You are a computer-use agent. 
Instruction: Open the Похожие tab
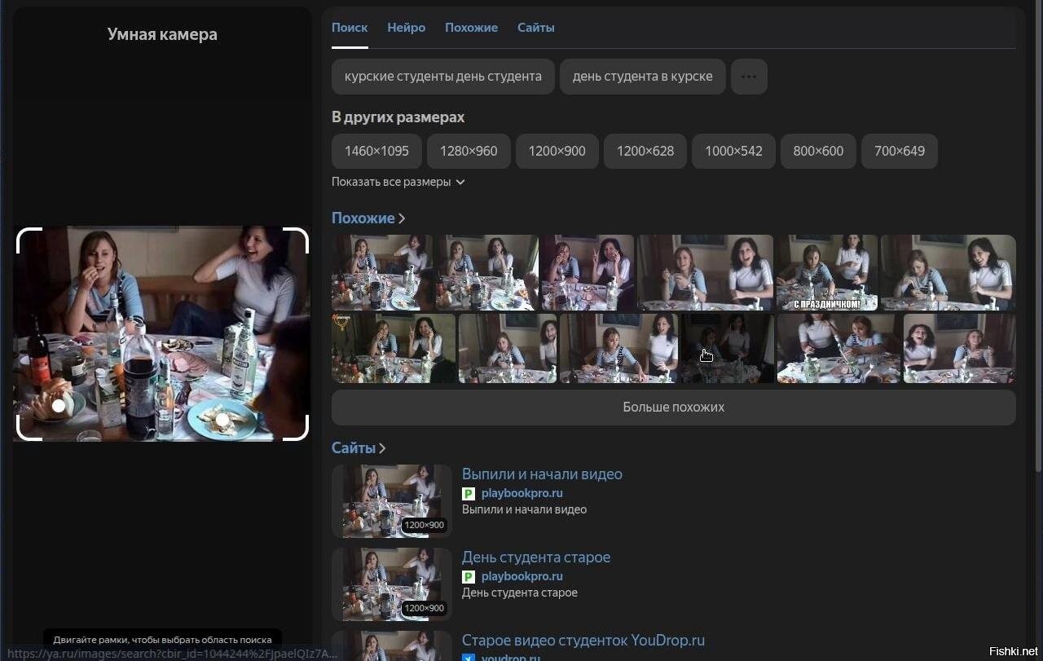(471, 28)
